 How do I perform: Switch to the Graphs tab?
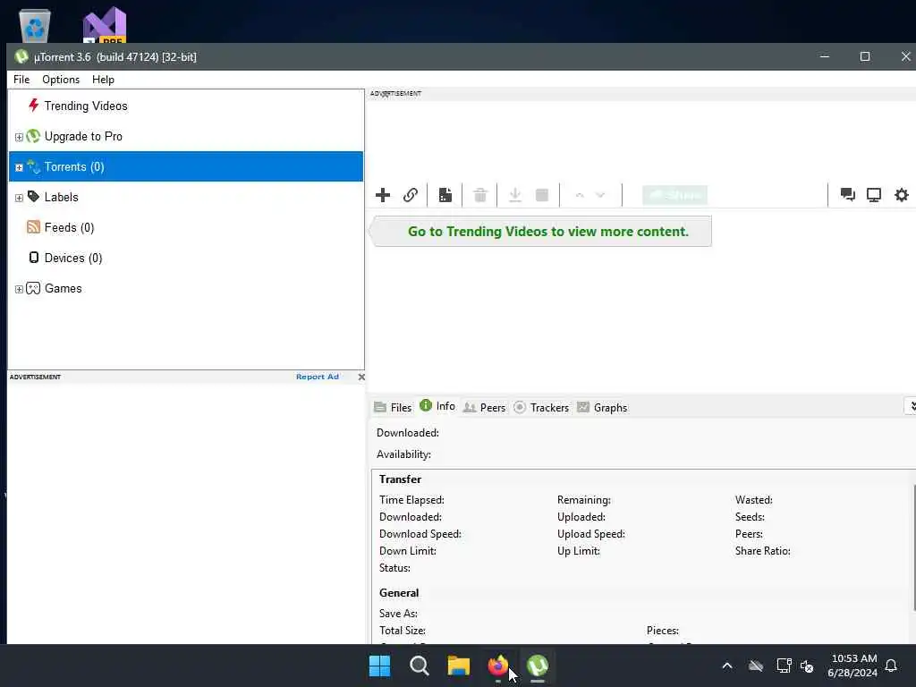click(602, 407)
